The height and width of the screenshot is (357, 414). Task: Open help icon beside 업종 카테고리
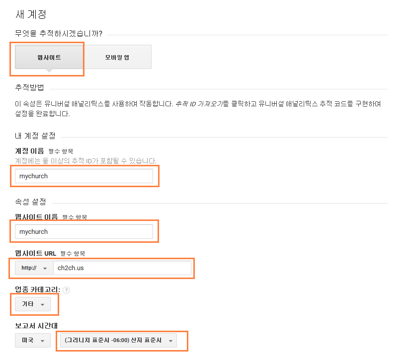click(x=66, y=290)
